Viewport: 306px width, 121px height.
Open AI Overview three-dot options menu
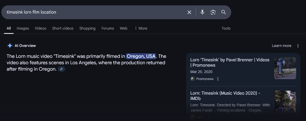[298, 46]
